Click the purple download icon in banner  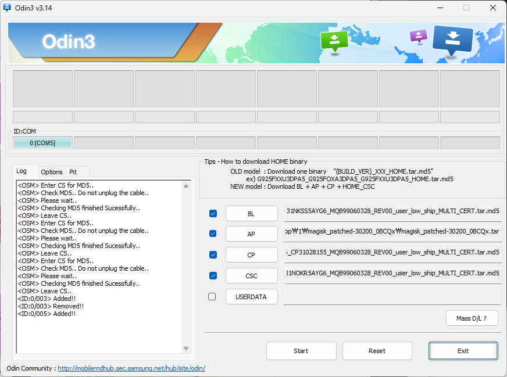pos(419,36)
